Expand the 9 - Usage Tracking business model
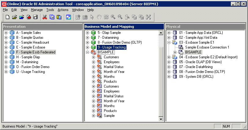 (87, 47)
